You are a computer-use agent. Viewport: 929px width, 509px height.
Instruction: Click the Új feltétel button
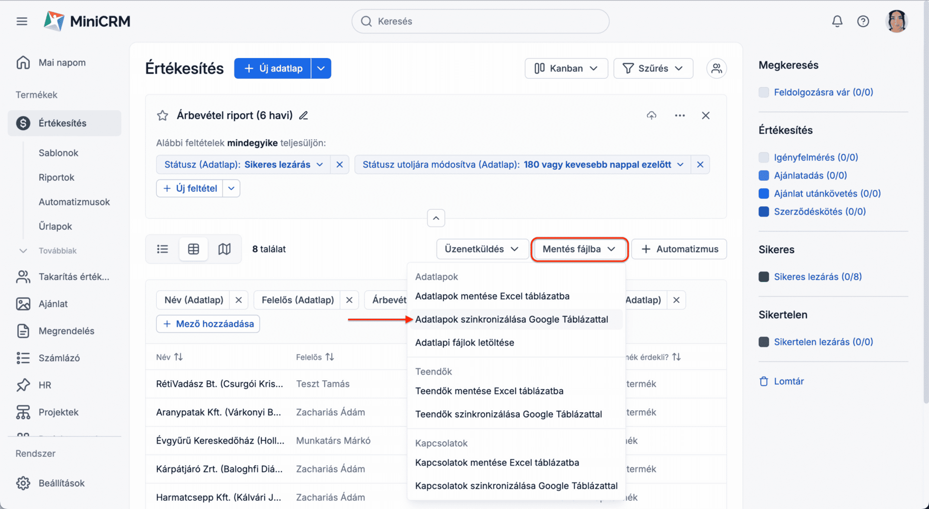190,188
